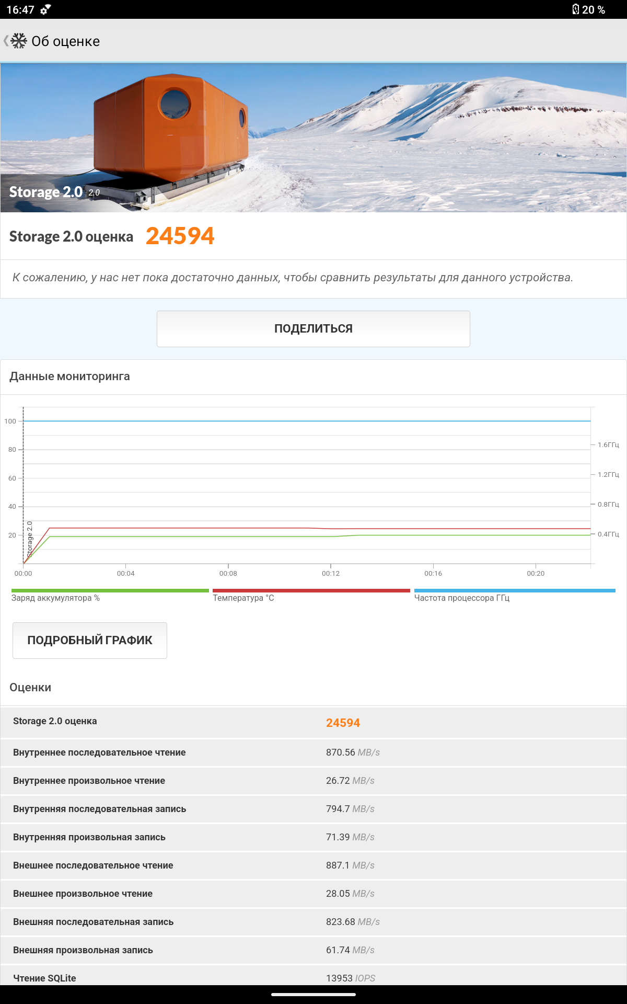Select the 'Storage 2.0 оценка' table row
Viewport: 627px width, 1004px height.
(313, 722)
